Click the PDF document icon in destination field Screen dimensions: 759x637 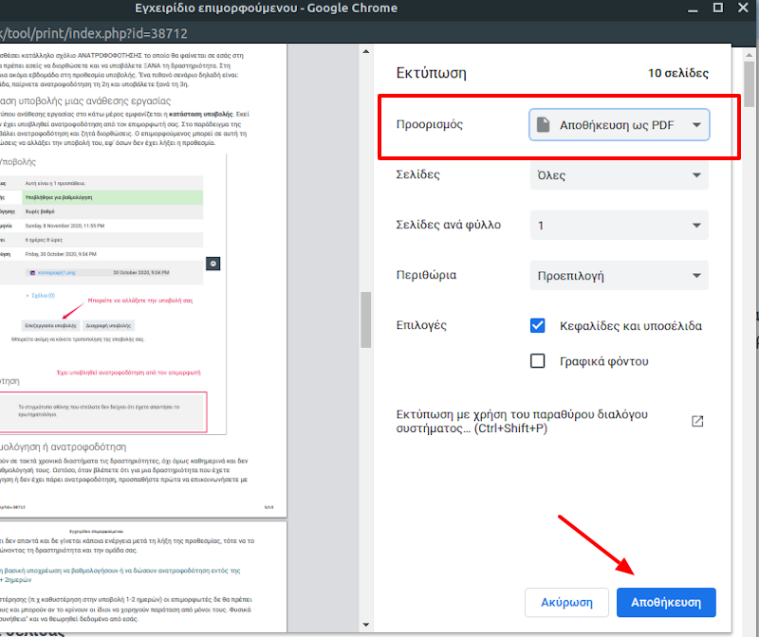544,125
